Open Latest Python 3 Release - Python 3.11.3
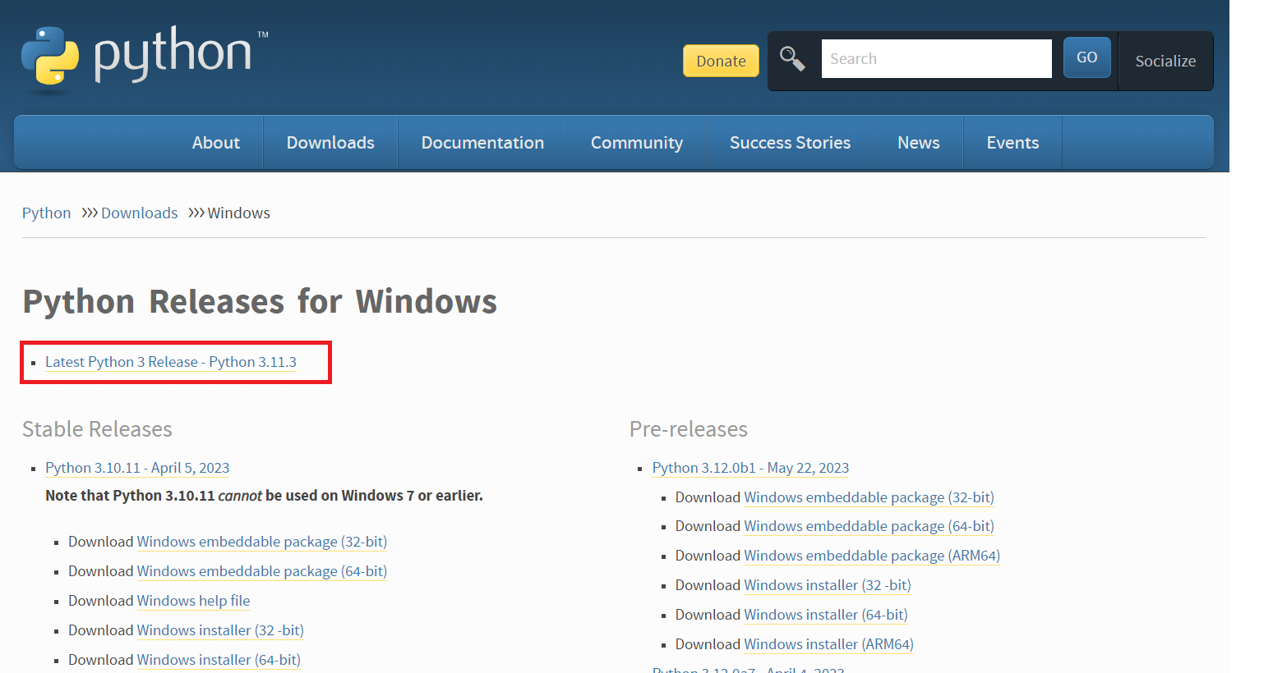Screen dimensions: 1273x673 171,362
